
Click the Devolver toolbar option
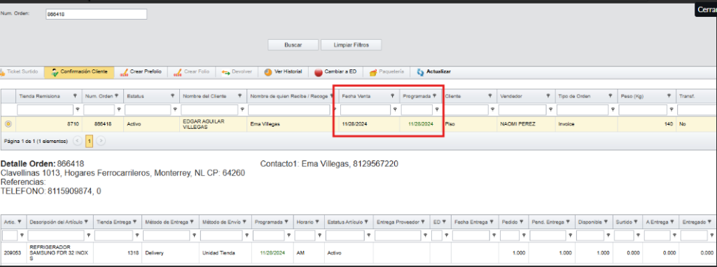coord(237,72)
